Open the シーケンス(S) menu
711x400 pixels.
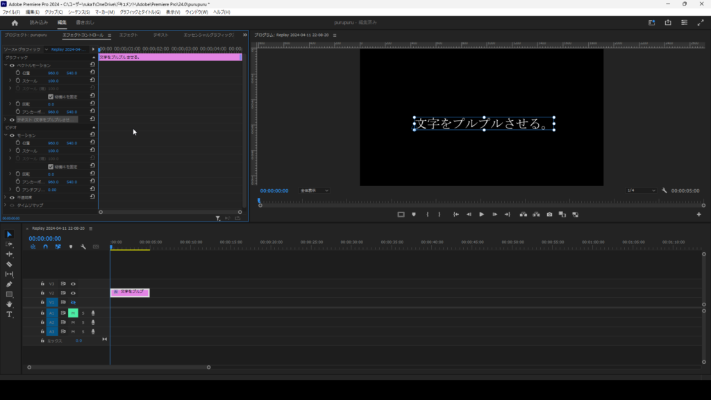point(78,12)
